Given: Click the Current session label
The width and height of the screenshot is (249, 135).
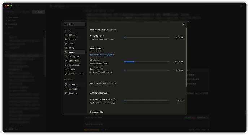Looking at the screenshot, I should [x=97, y=36].
